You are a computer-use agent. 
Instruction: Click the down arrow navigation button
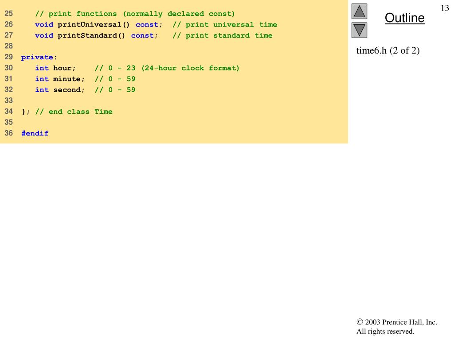(x=359, y=31)
